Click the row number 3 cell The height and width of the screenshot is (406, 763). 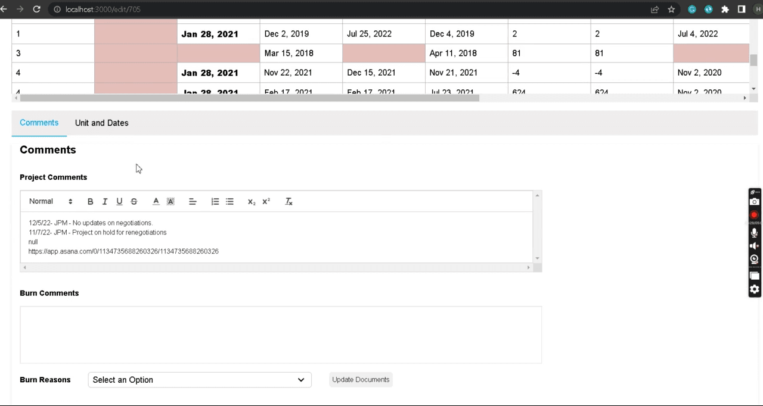pyautogui.click(x=53, y=53)
